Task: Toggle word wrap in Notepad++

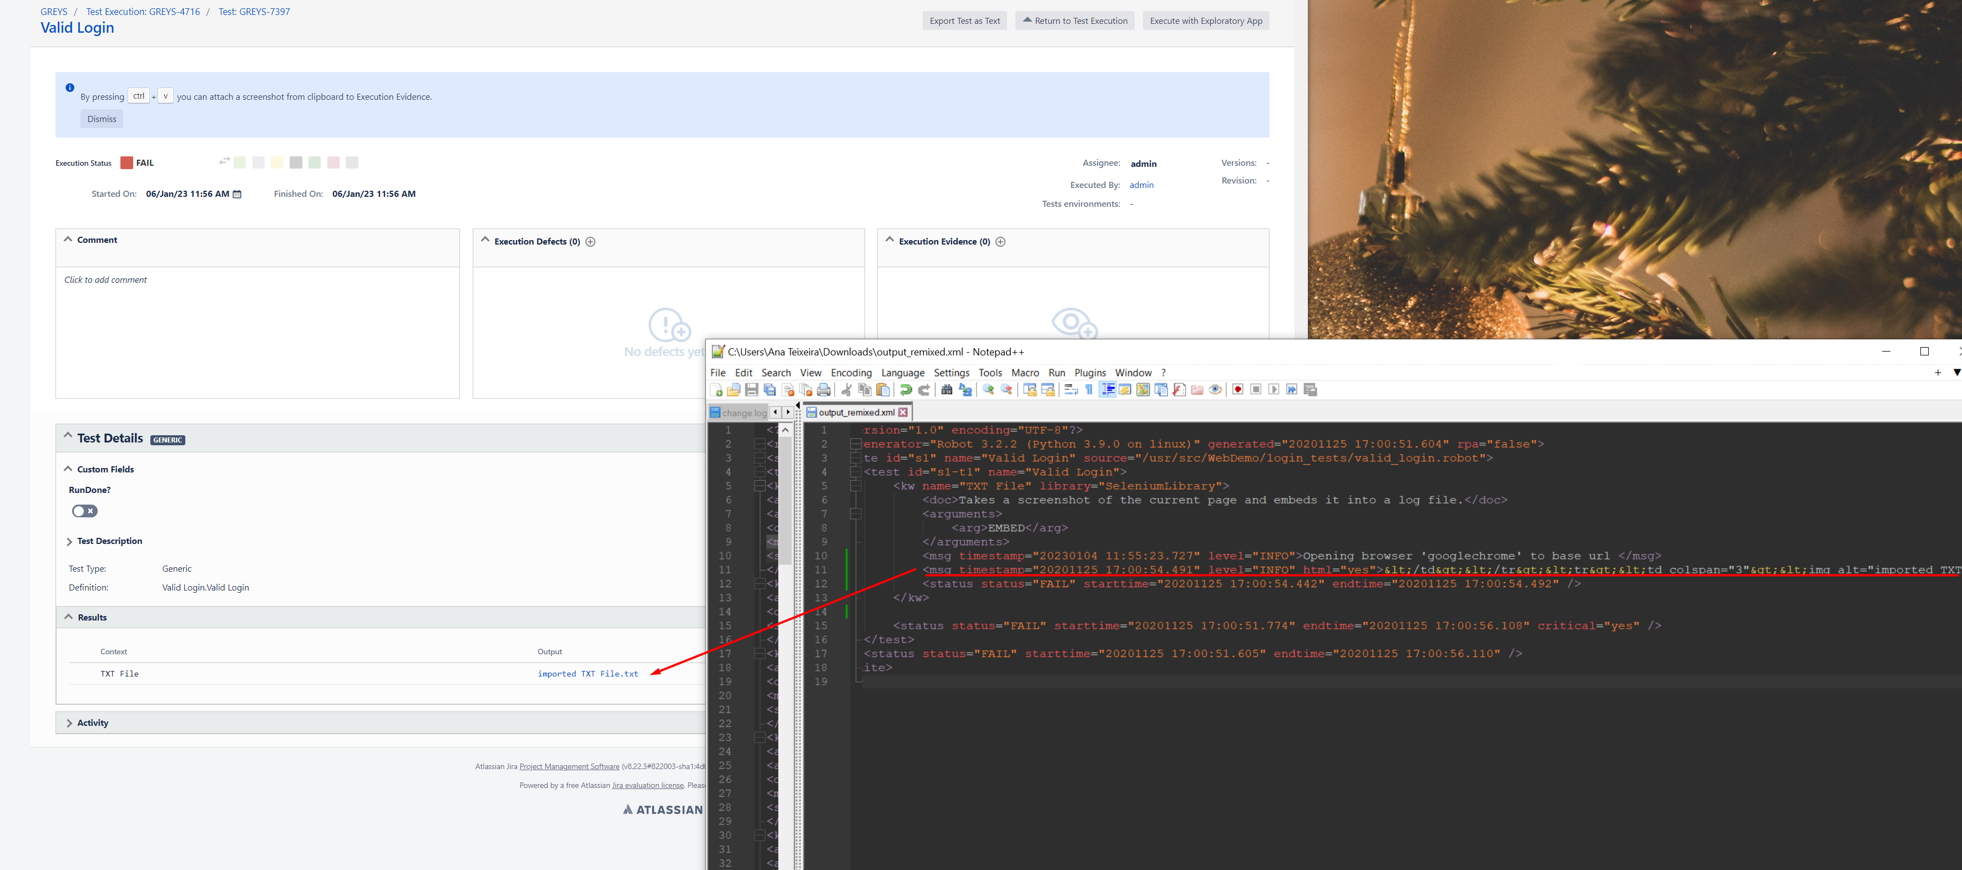Action: click(x=1071, y=389)
